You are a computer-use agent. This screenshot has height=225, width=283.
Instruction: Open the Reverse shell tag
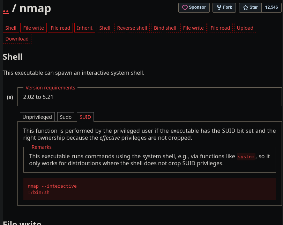pyautogui.click(x=132, y=28)
